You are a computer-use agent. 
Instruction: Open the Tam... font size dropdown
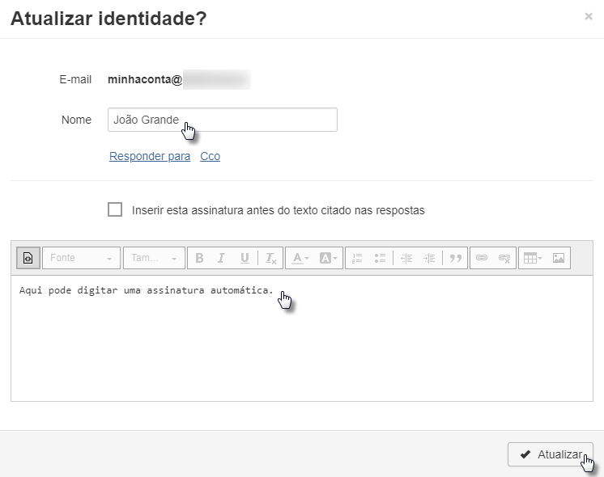click(x=154, y=258)
